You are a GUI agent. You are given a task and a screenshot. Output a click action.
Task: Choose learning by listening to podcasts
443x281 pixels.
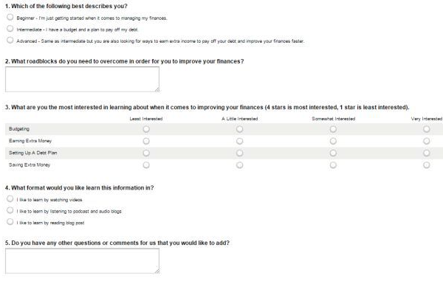[x=10, y=210]
